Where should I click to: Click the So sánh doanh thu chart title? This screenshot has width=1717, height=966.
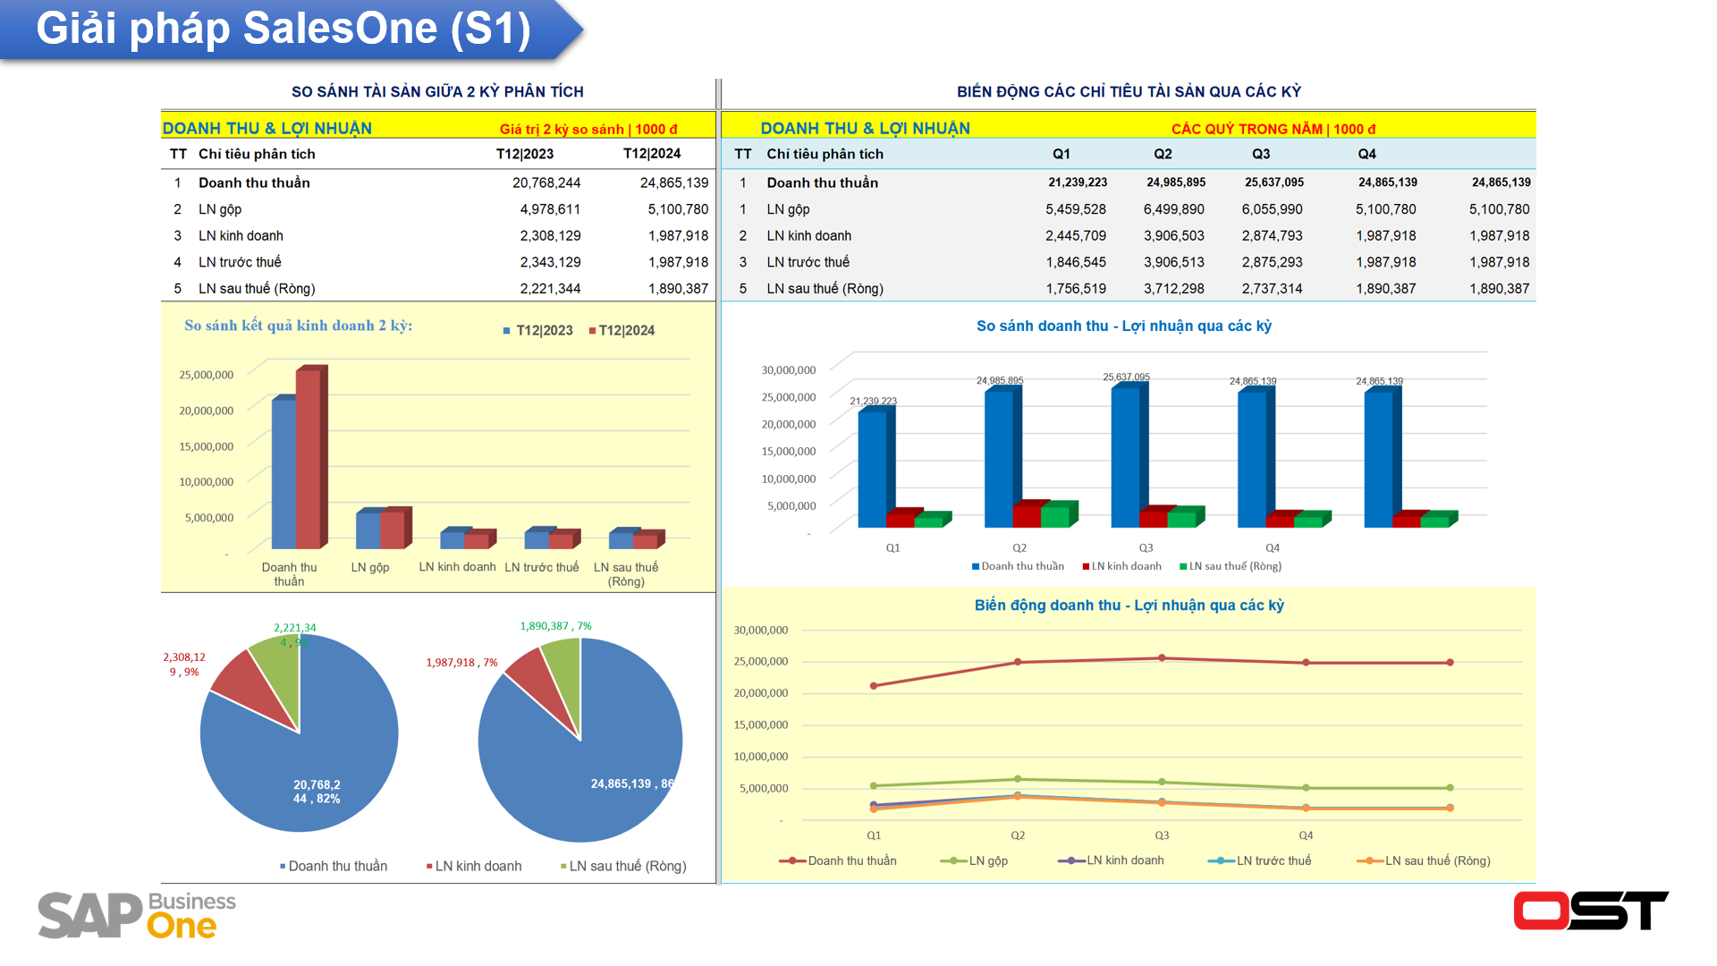pyautogui.click(x=1123, y=326)
